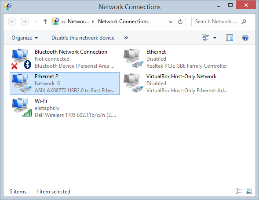The height and width of the screenshot is (200, 259).
Task: Click the Back navigation arrow
Action: pyautogui.click(x=12, y=22)
